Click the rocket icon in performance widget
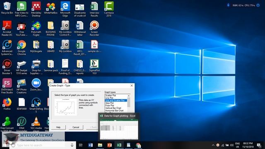Screen dimensions: 265x149 pyautogui.click(x=228, y=5)
